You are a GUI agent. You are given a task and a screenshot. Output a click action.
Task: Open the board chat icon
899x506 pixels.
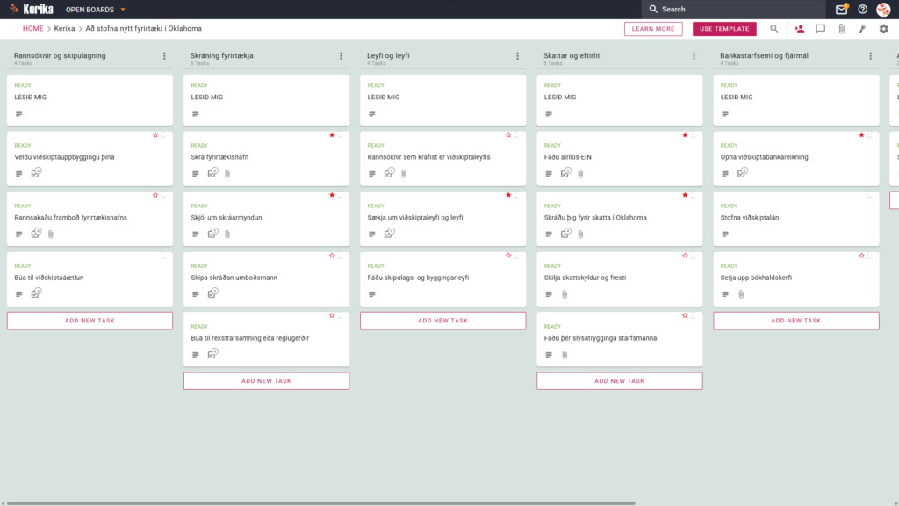click(x=821, y=29)
